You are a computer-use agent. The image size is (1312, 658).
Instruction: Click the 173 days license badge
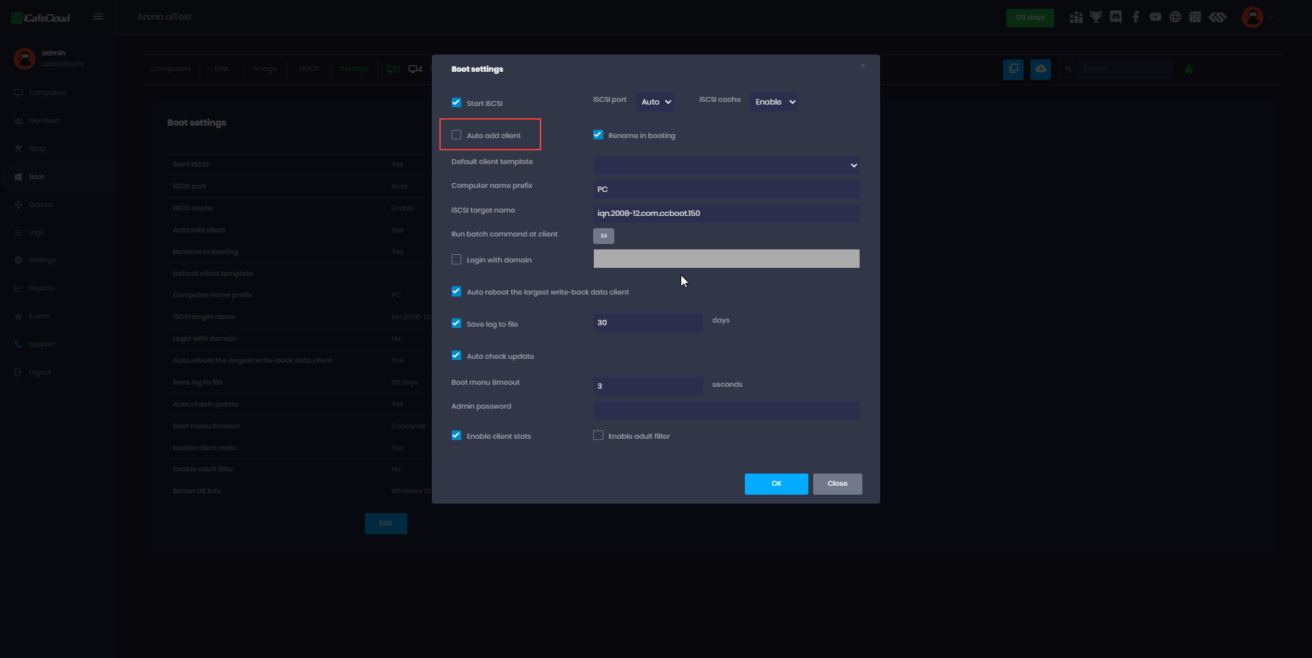(x=1030, y=18)
